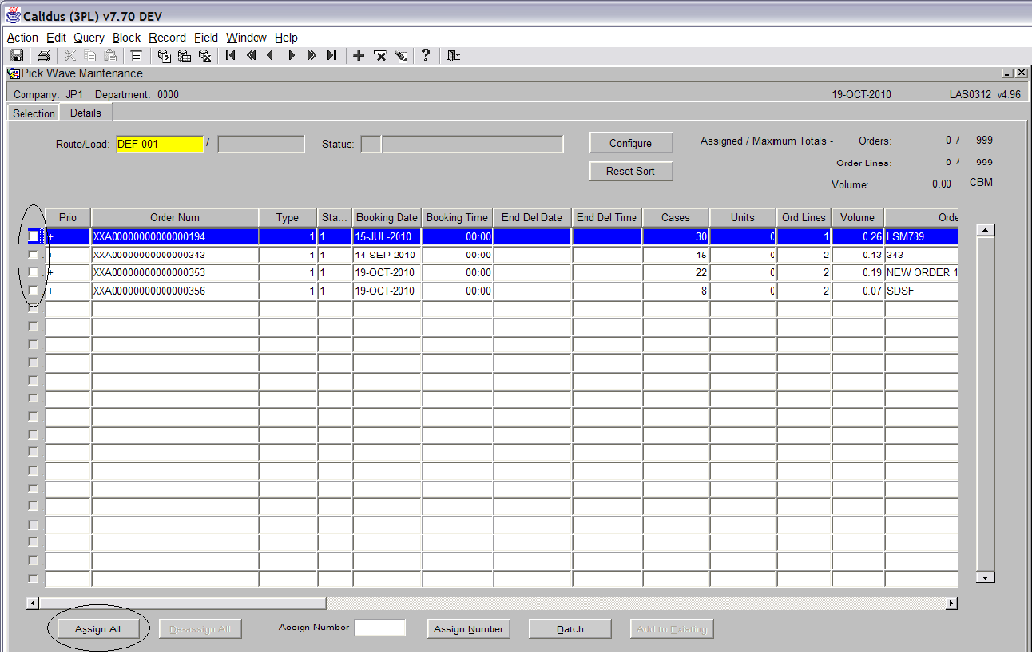
Task: Click the list of values icon
Action: 137,55
